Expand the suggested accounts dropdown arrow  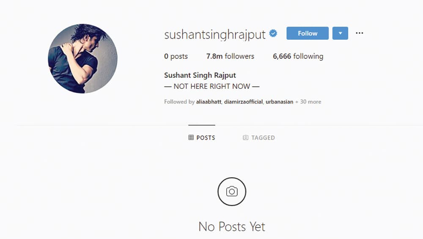coord(340,33)
